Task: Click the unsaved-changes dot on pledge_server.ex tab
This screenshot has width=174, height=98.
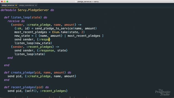Action: 16,5
